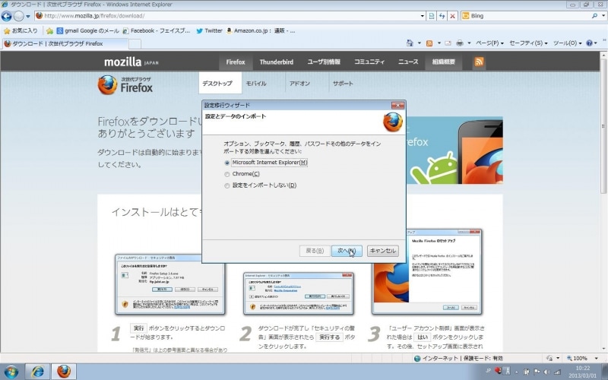Click the Android Firefox mobile banner
Viewport: 608px width, 380px height.
(454, 150)
